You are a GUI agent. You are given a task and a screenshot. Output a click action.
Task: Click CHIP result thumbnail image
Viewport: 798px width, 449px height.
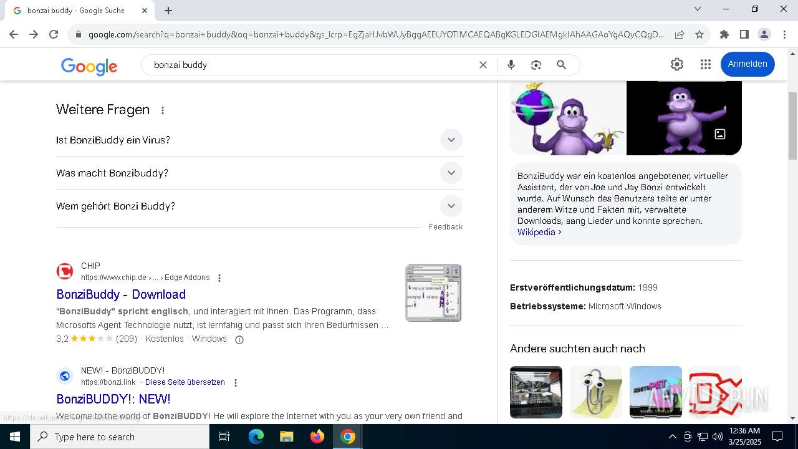tap(433, 293)
